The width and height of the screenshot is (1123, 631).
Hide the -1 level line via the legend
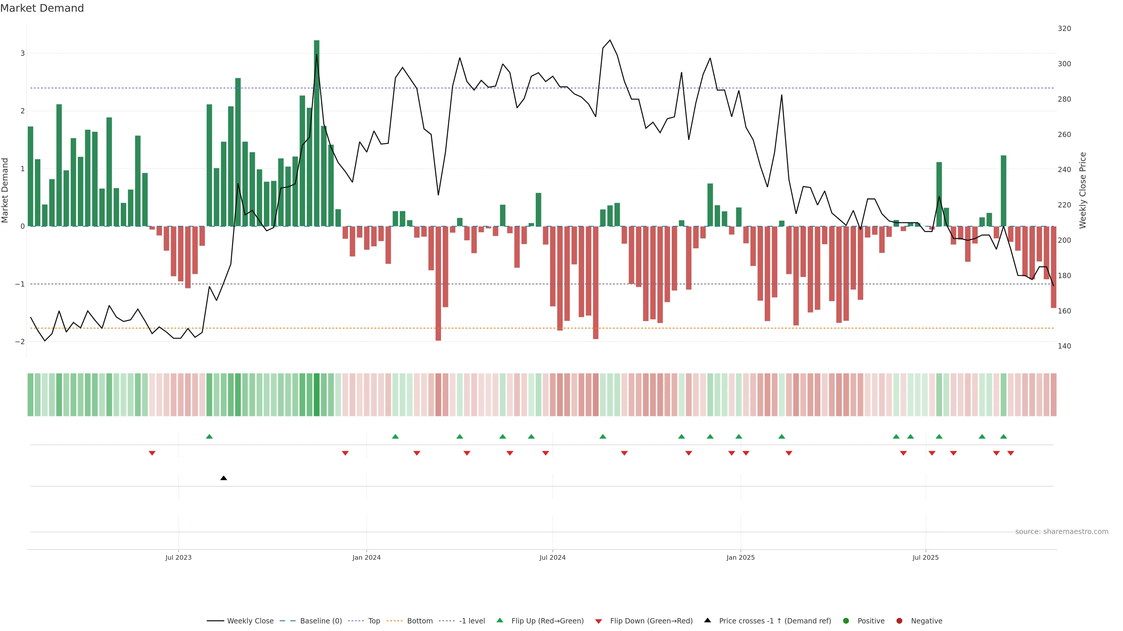coord(472,620)
